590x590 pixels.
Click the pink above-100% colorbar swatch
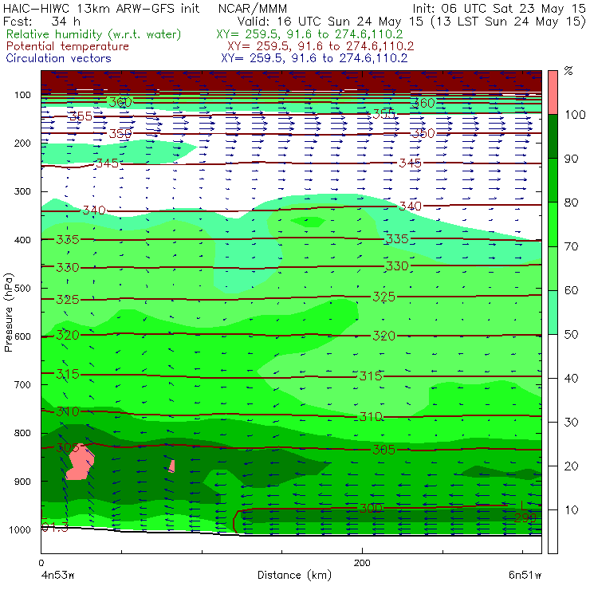click(553, 92)
